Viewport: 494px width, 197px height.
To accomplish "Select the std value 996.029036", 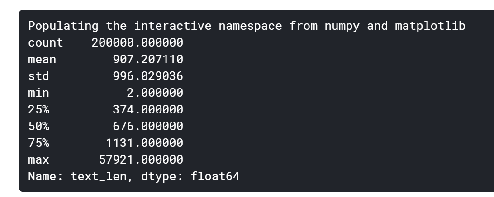I will (148, 76).
